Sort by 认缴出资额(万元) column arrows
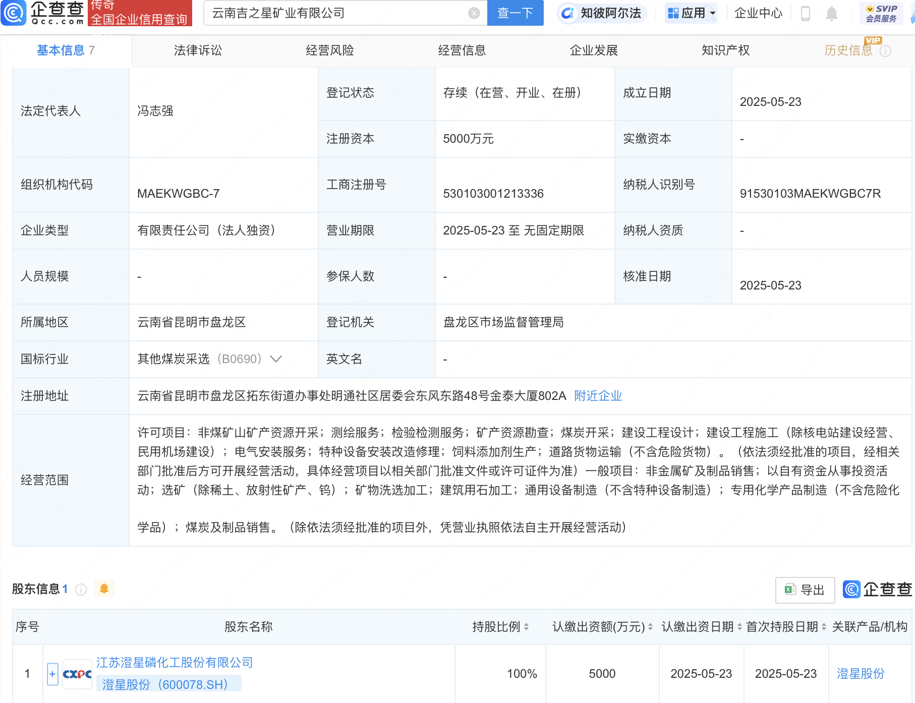This screenshot has height=703, width=915. (651, 627)
